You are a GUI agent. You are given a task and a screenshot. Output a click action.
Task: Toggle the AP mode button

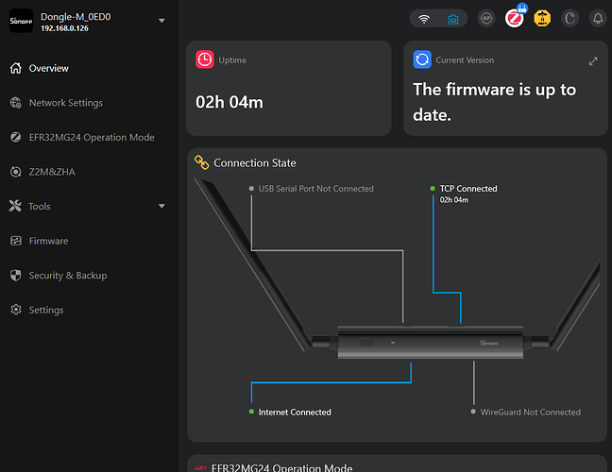tap(486, 18)
